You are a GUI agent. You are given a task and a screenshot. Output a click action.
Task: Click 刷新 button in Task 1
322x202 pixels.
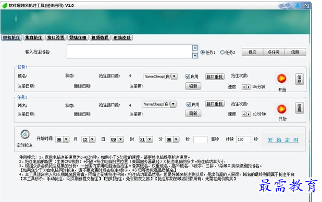coord(193,86)
